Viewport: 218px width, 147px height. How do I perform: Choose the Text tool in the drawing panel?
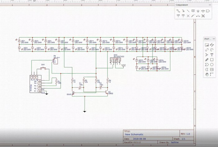(x=212, y=55)
